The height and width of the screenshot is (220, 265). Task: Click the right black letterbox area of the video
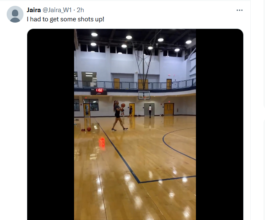point(219,125)
